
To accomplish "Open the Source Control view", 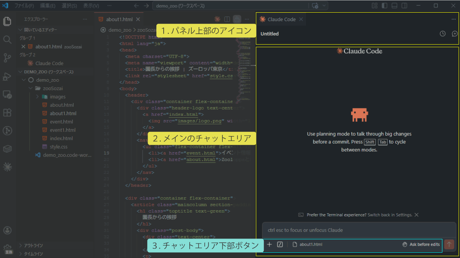I will pyautogui.click(x=7, y=58).
